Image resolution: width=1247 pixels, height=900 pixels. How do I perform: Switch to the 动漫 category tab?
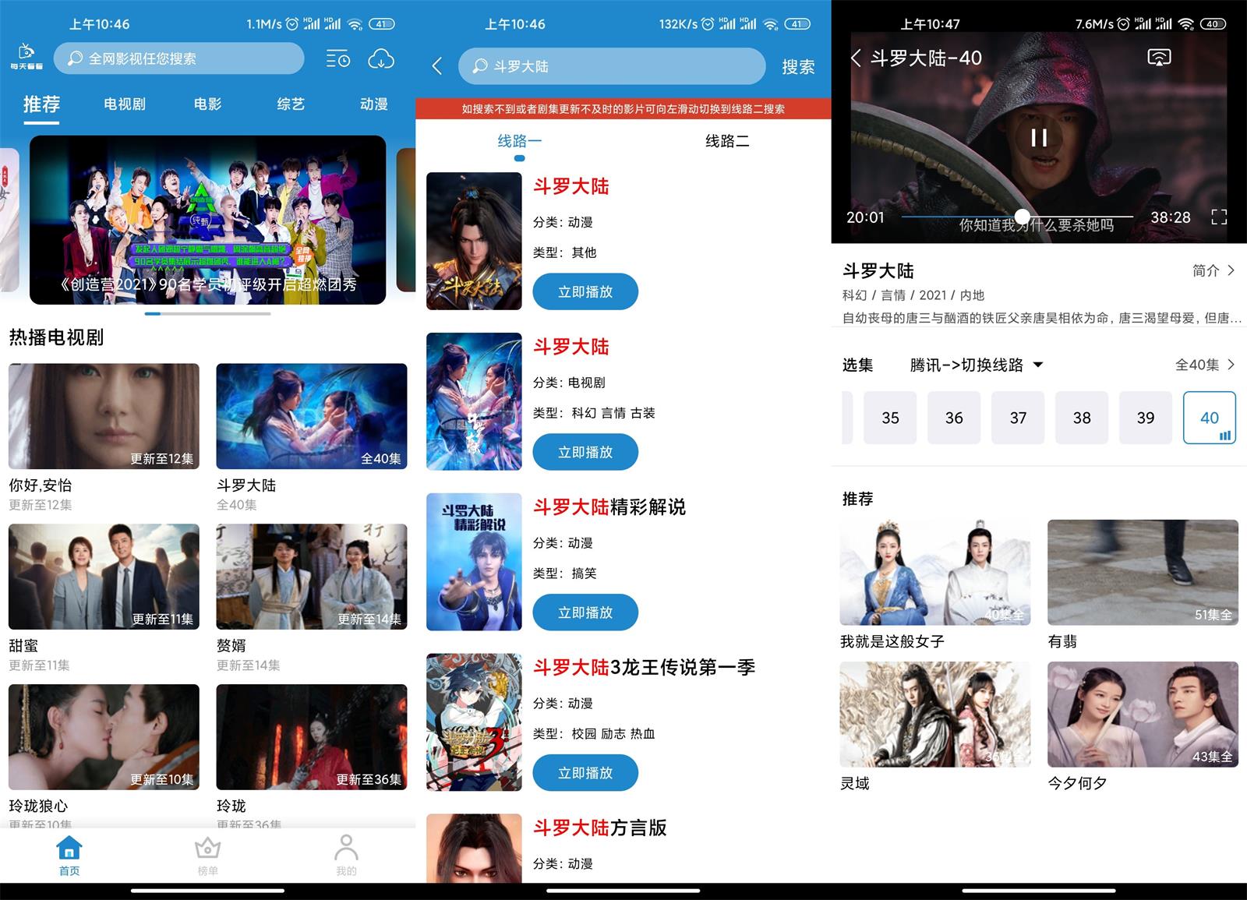373,104
